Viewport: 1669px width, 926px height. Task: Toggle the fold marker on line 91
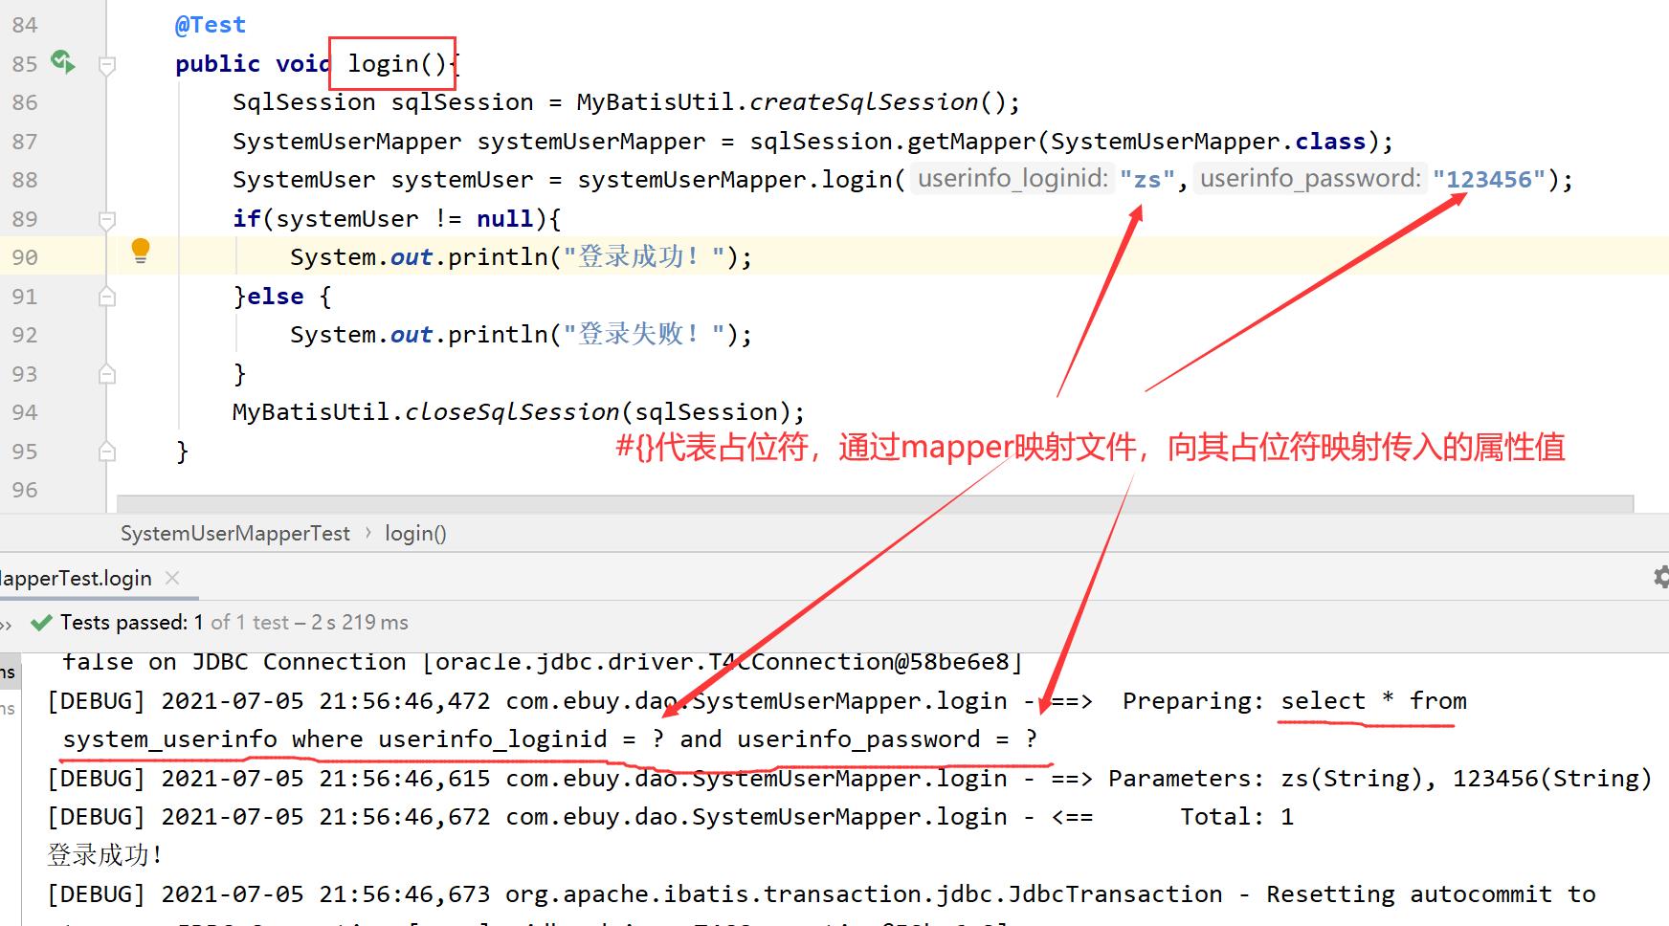107,297
